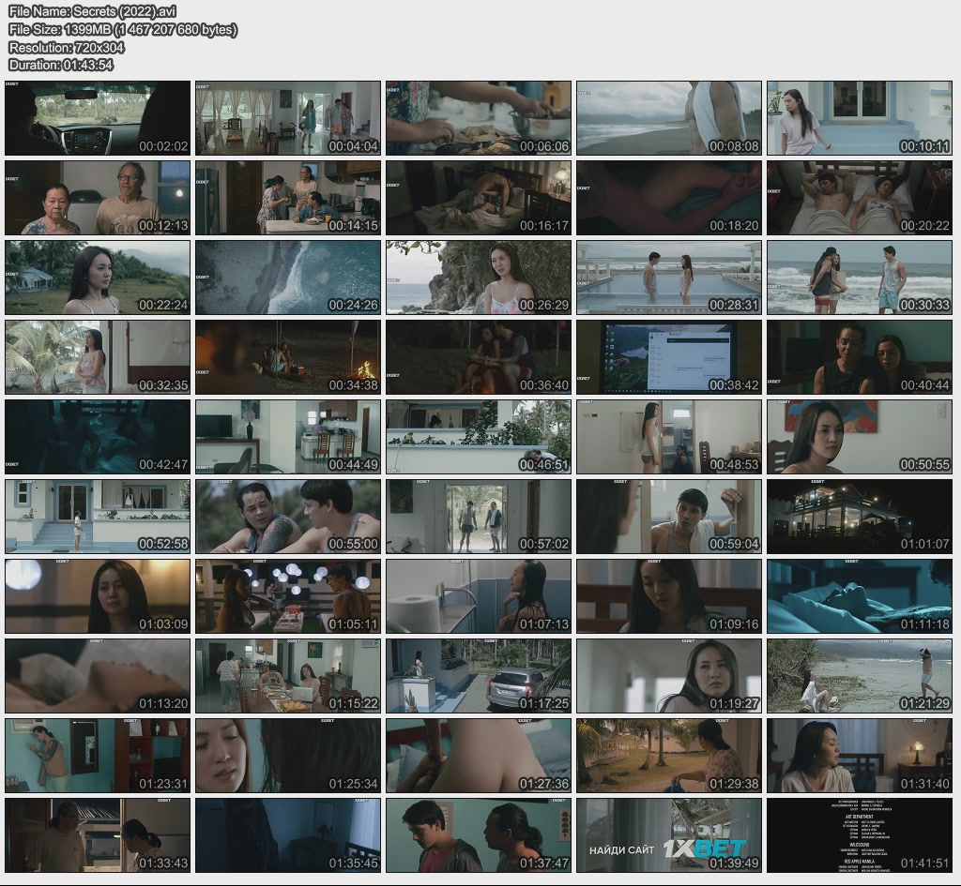Click the thumbnail stamped 00:30:33
The image size is (961, 886).
pos(860,278)
